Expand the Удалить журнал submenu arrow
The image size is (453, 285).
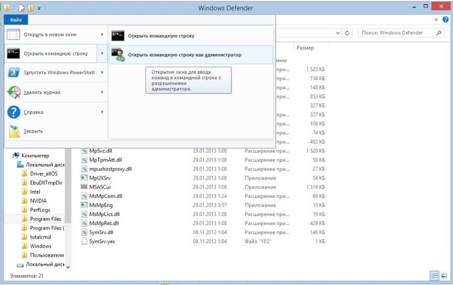[102, 92]
